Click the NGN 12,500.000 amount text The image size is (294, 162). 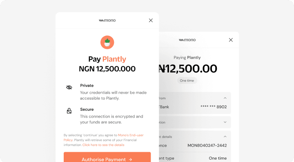tap(107, 69)
